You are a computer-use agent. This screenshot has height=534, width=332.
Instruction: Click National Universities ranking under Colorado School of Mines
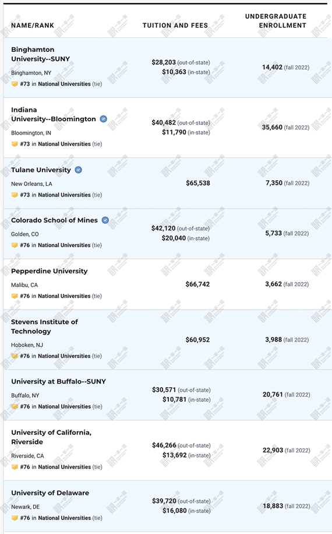click(x=64, y=245)
